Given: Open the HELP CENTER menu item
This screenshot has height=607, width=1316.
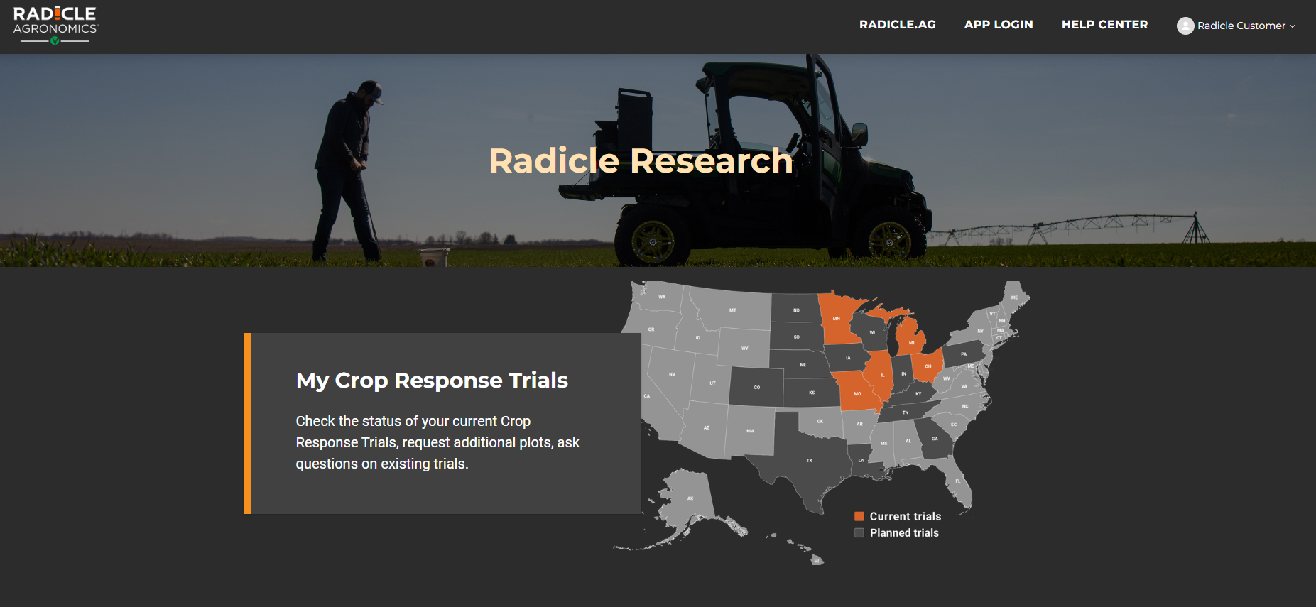Looking at the screenshot, I should click(1104, 25).
